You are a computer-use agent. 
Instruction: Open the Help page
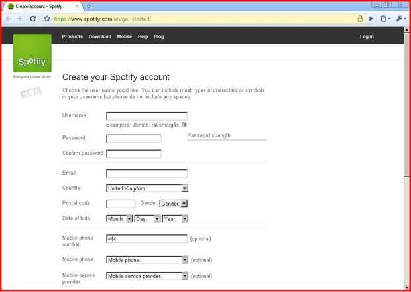[x=143, y=36]
